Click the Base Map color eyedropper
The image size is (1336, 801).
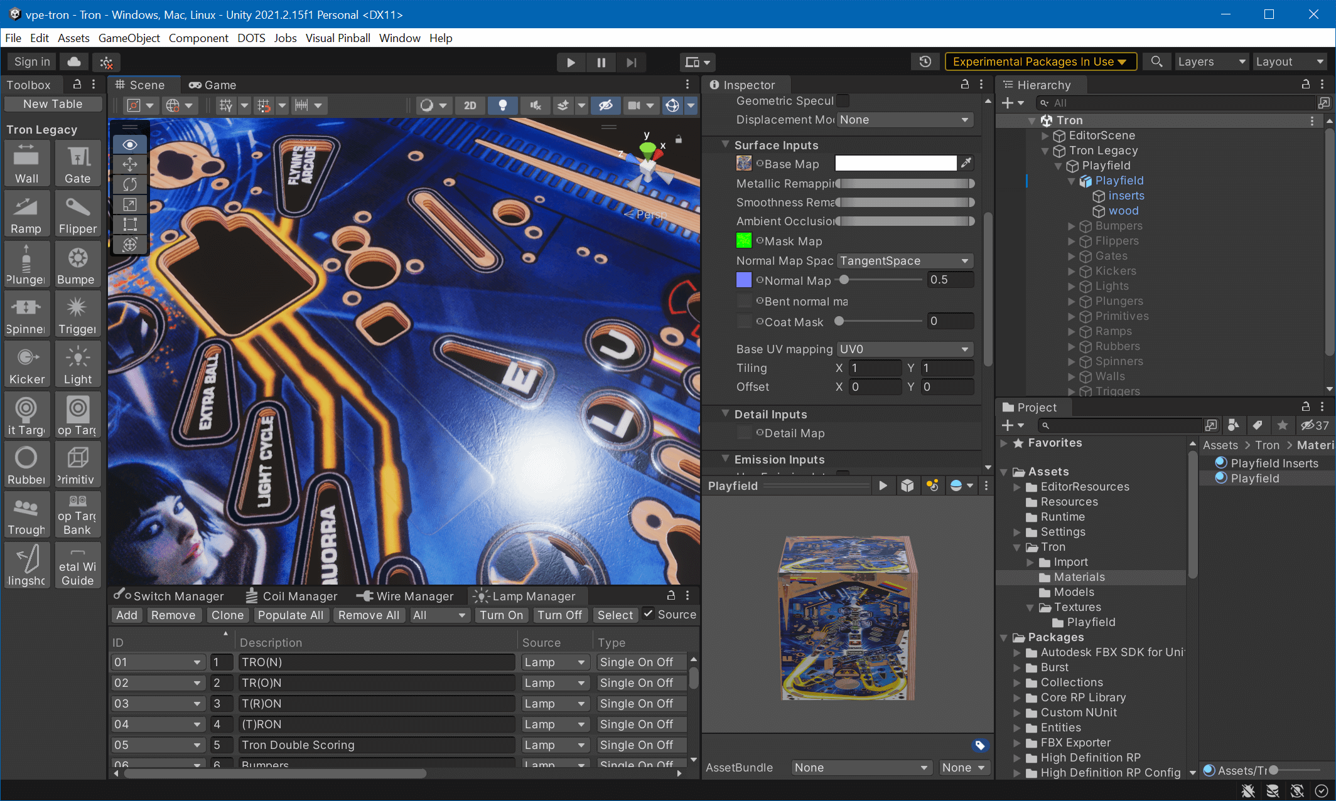[x=966, y=163]
